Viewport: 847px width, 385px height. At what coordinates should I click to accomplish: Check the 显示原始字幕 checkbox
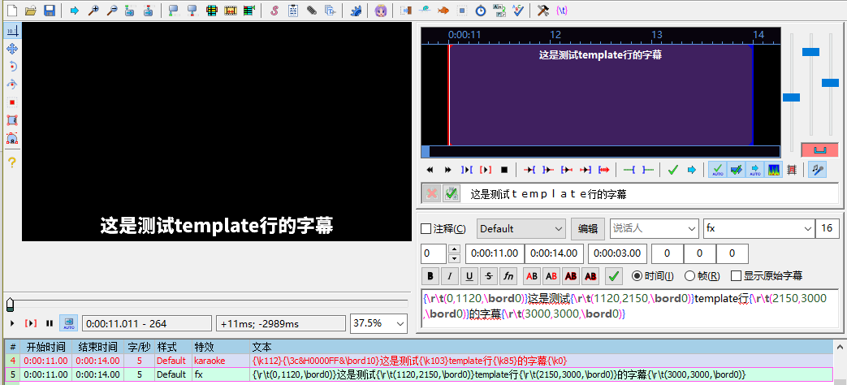point(736,276)
